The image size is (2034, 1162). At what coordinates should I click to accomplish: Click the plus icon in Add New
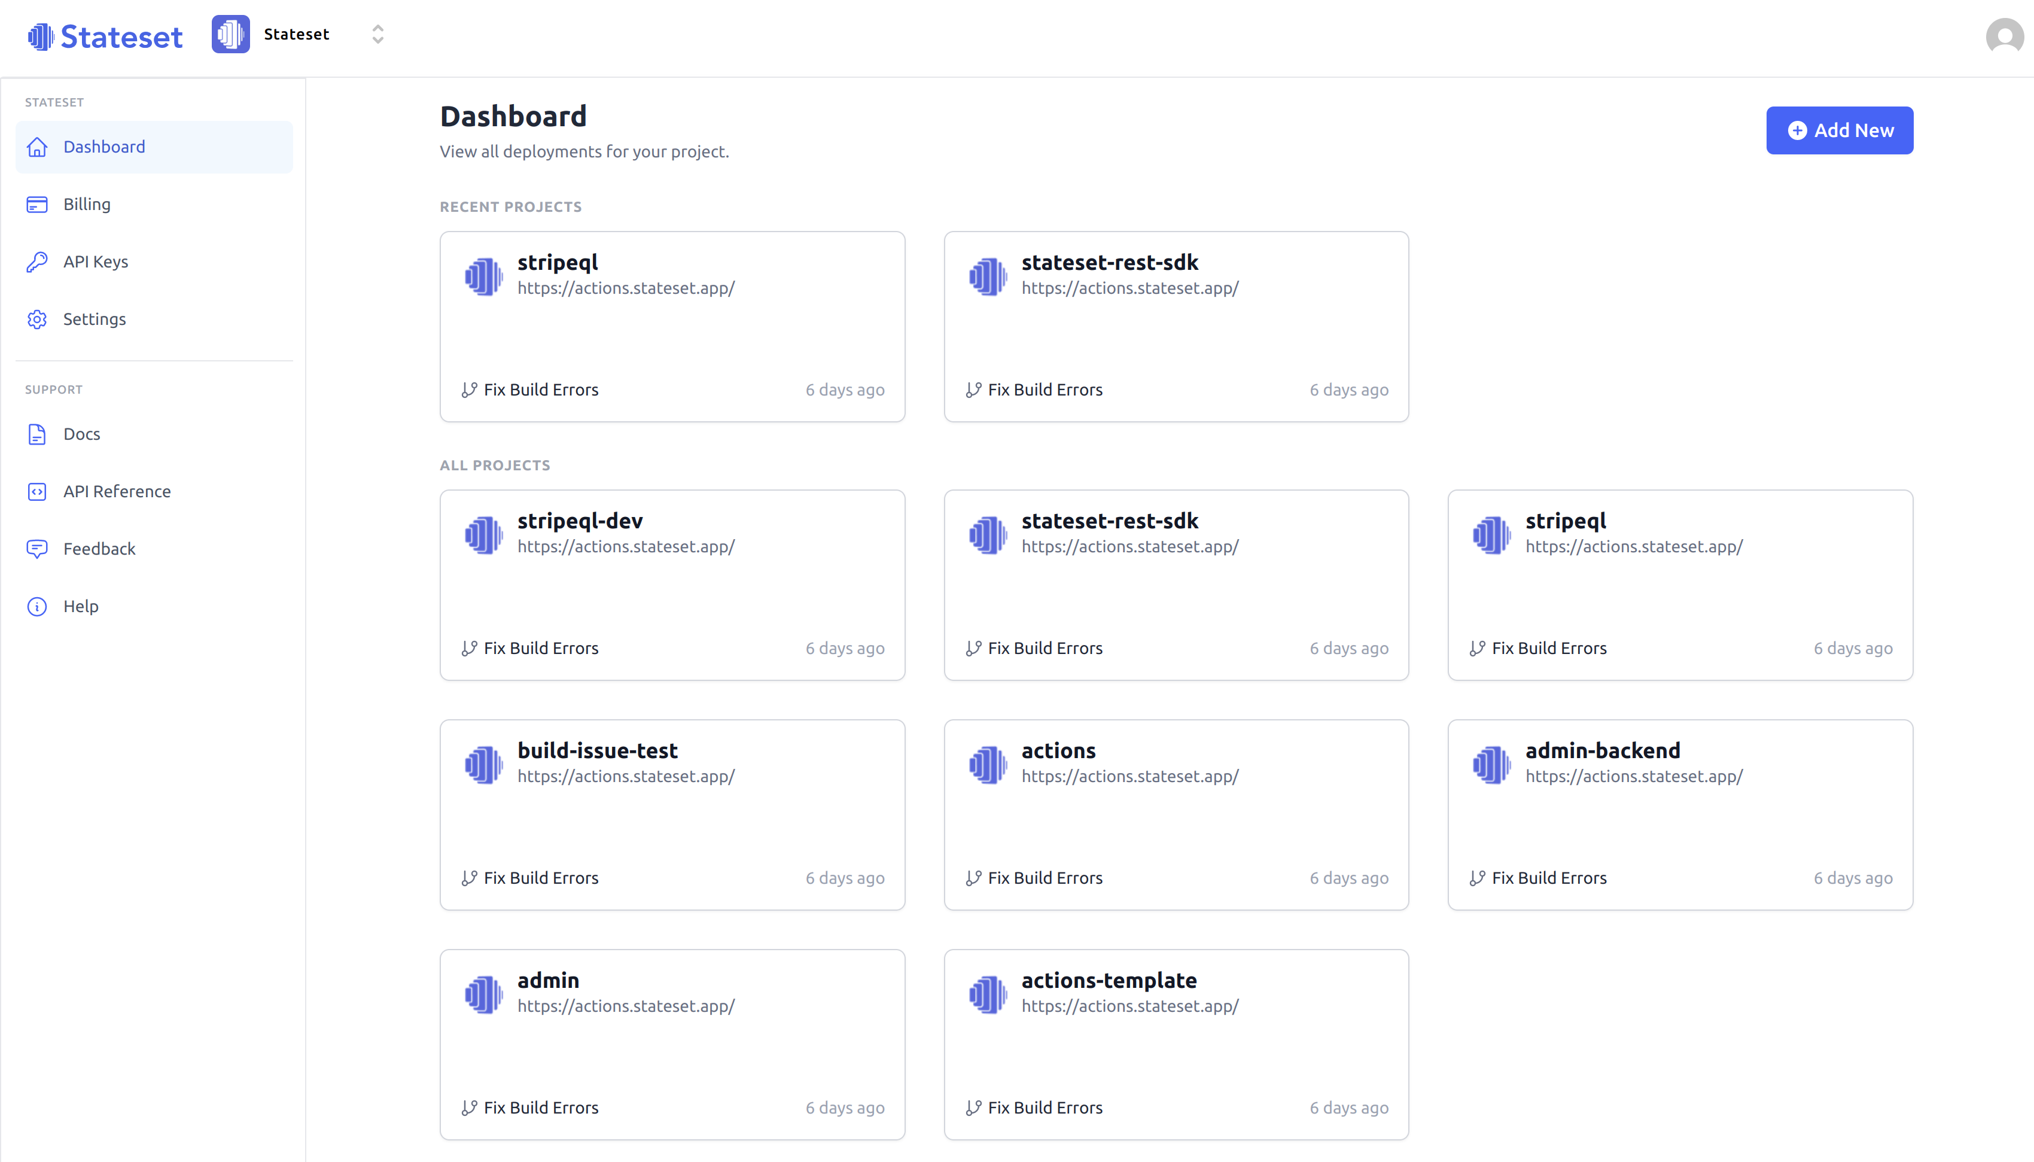click(x=1797, y=130)
